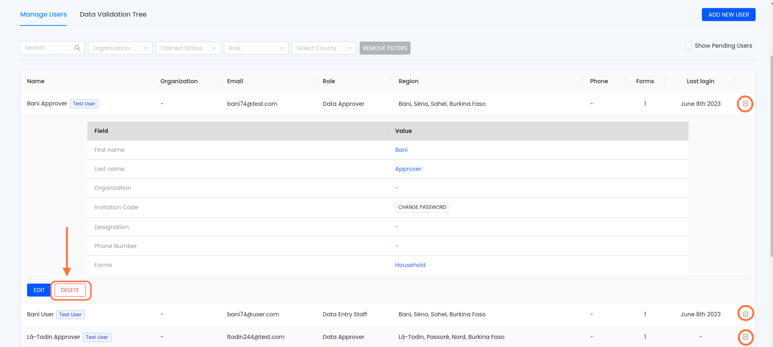
Task: Click the Invitation Code field label
Action: coord(116,207)
